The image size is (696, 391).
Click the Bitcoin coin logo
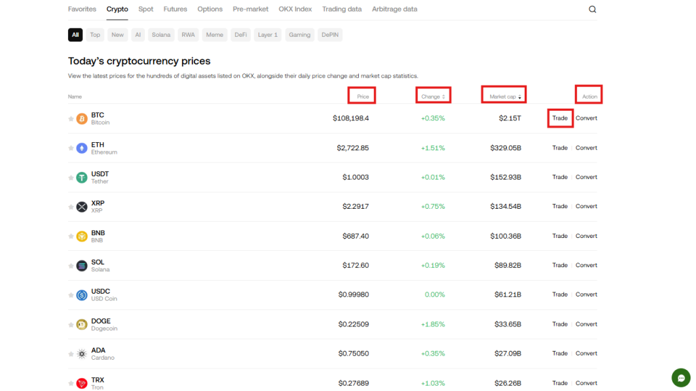(x=82, y=118)
